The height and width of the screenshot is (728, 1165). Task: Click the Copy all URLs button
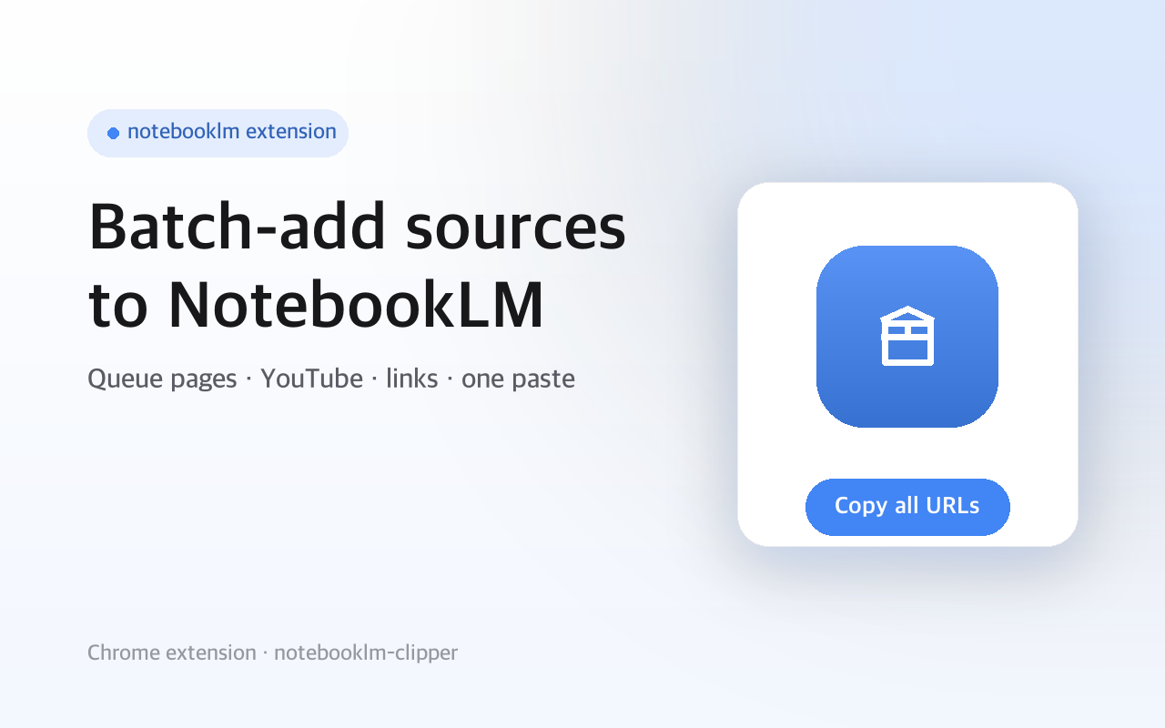(x=907, y=507)
